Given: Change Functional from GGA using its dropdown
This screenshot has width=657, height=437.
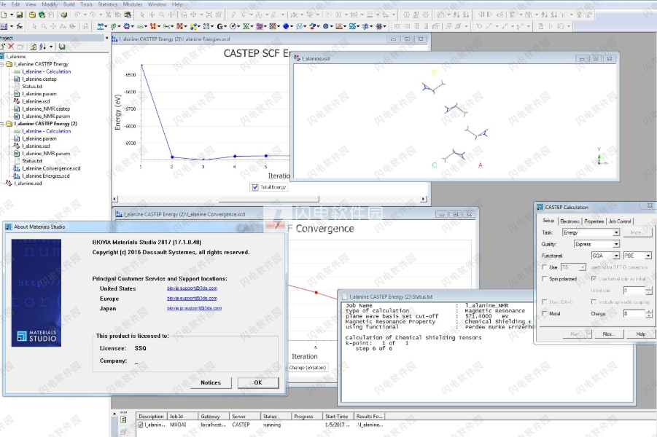Looking at the screenshot, I should [617, 255].
